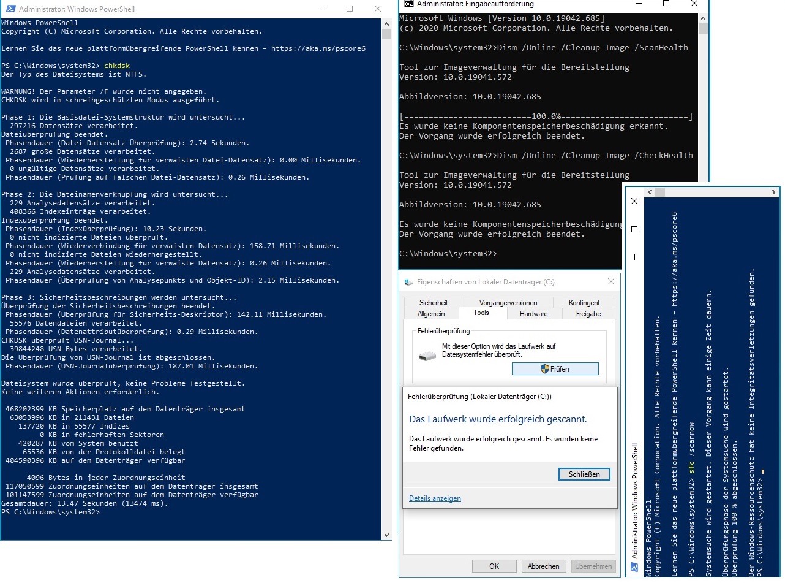The height and width of the screenshot is (583, 785).
Task: Click the 'Abbildversion: 10.0.19042.685' line under ScanHealth
Action: tap(470, 96)
